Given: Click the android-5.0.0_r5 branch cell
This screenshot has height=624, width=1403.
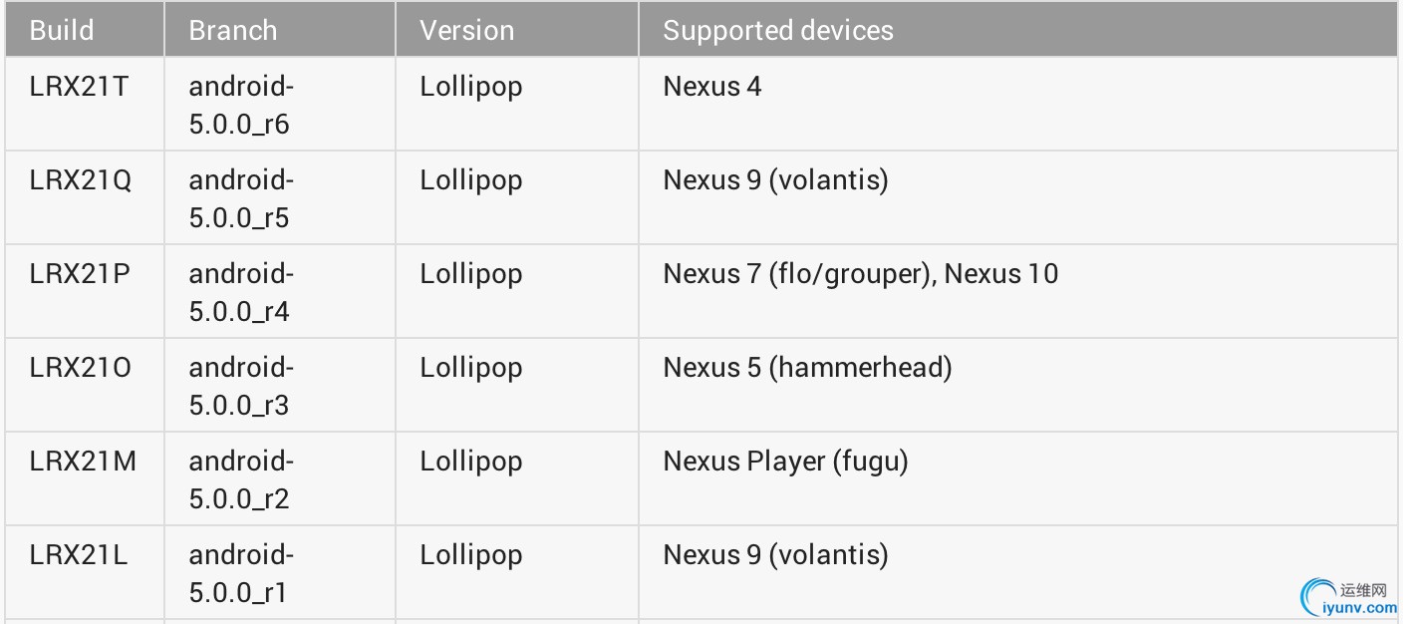Looking at the screenshot, I should click(x=240, y=199).
